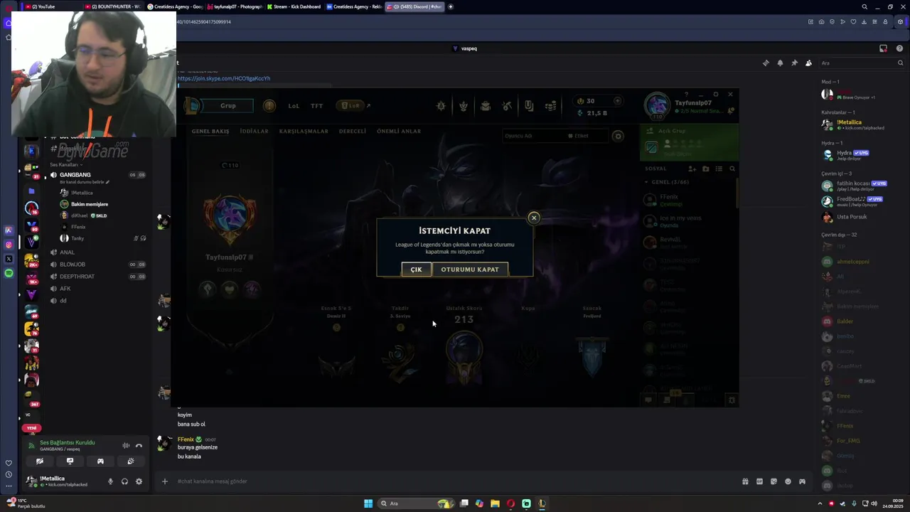The image size is (910, 512).
Task: Open Spotify in the browser sidebar
Action: (9, 273)
